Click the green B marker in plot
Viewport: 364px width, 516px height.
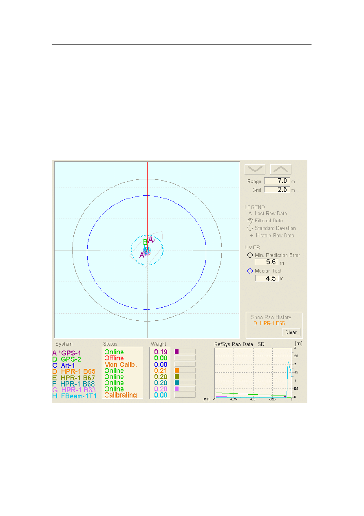[x=145, y=242]
